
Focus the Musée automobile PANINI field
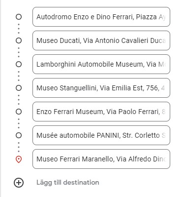pyautogui.click(x=101, y=135)
